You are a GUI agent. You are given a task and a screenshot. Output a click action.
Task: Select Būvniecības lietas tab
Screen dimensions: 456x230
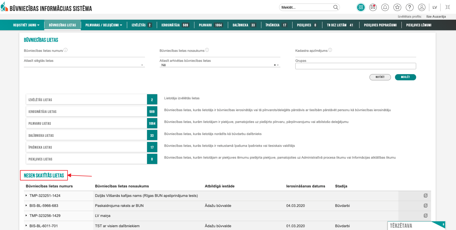click(x=62, y=25)
